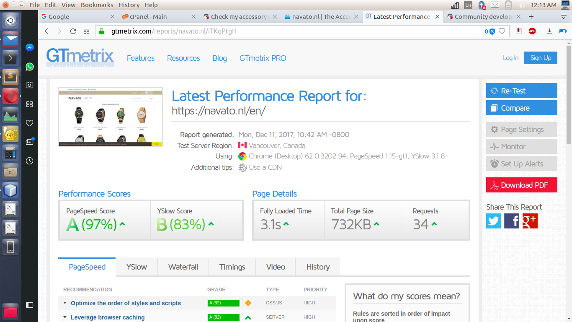Open start page via address-bar grid icon
This screenshot has height=322, width=572.
click(x=86, y=31)
